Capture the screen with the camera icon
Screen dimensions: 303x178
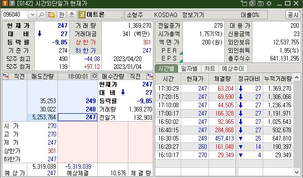[x=260, y=3]
